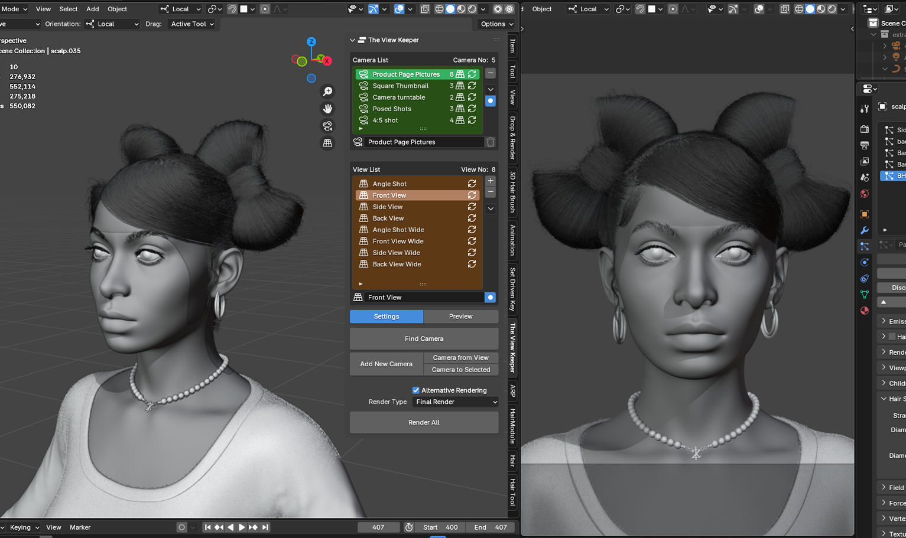Toggle show overlays in the left viewport
The image size is (906, 538).
coord(399,9)
